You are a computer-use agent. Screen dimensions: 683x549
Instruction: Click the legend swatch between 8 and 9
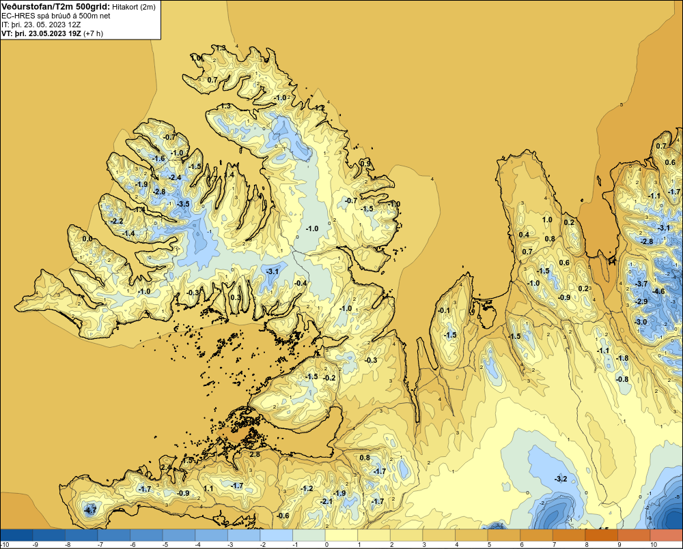tap(602, 535)
